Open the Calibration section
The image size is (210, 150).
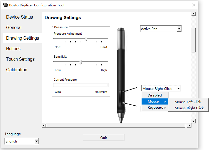17,70
